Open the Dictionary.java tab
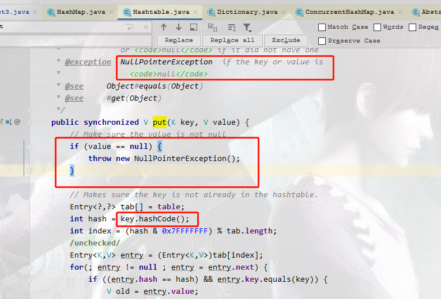441x299 pixels. [247, 12]
